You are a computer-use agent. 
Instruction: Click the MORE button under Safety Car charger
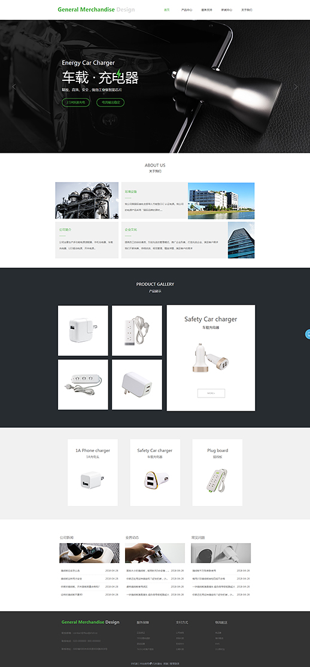pos(211,393)
